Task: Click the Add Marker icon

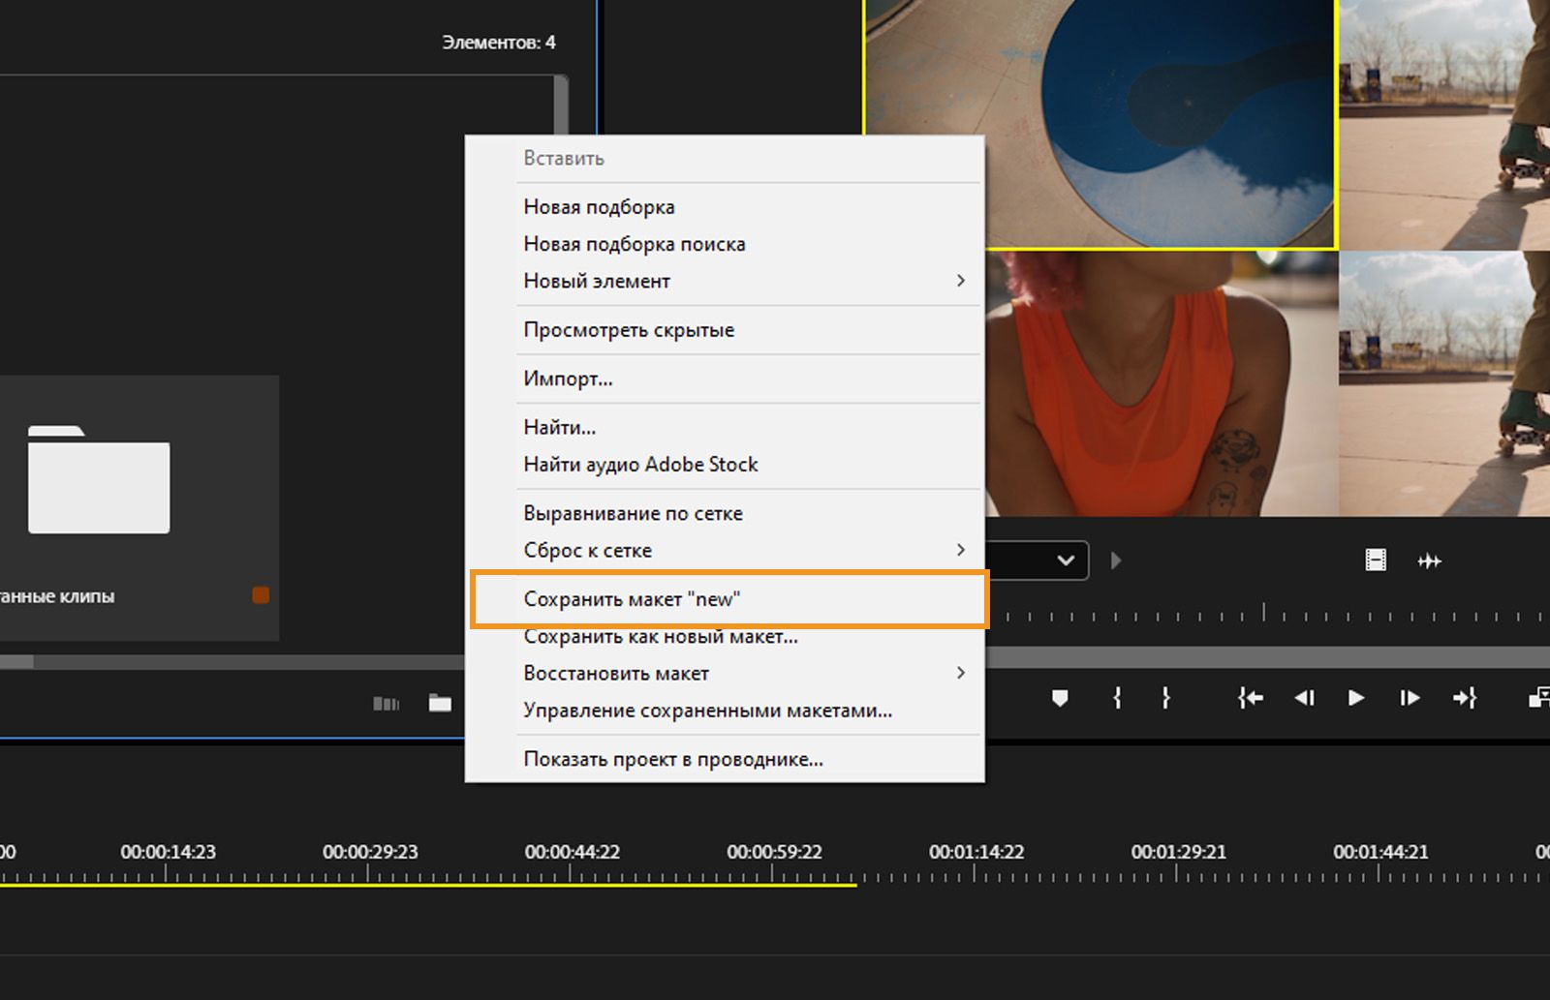Action: pyautogui.click(x=1060, y=698)
